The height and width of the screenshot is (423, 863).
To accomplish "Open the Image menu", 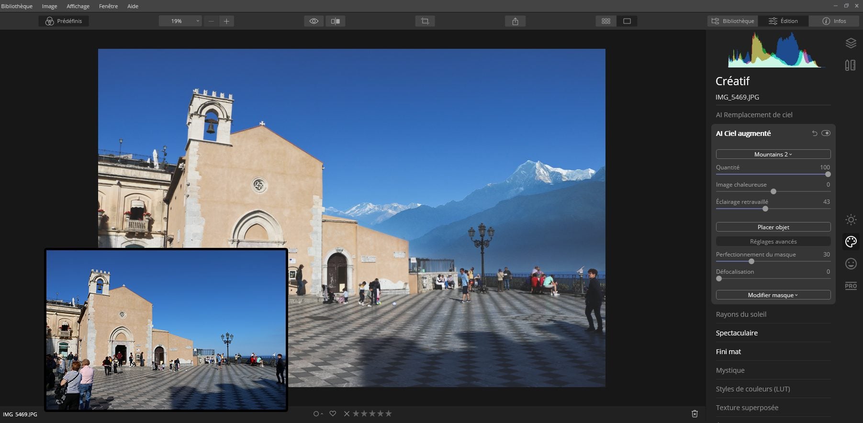I will tap(49, 6).
